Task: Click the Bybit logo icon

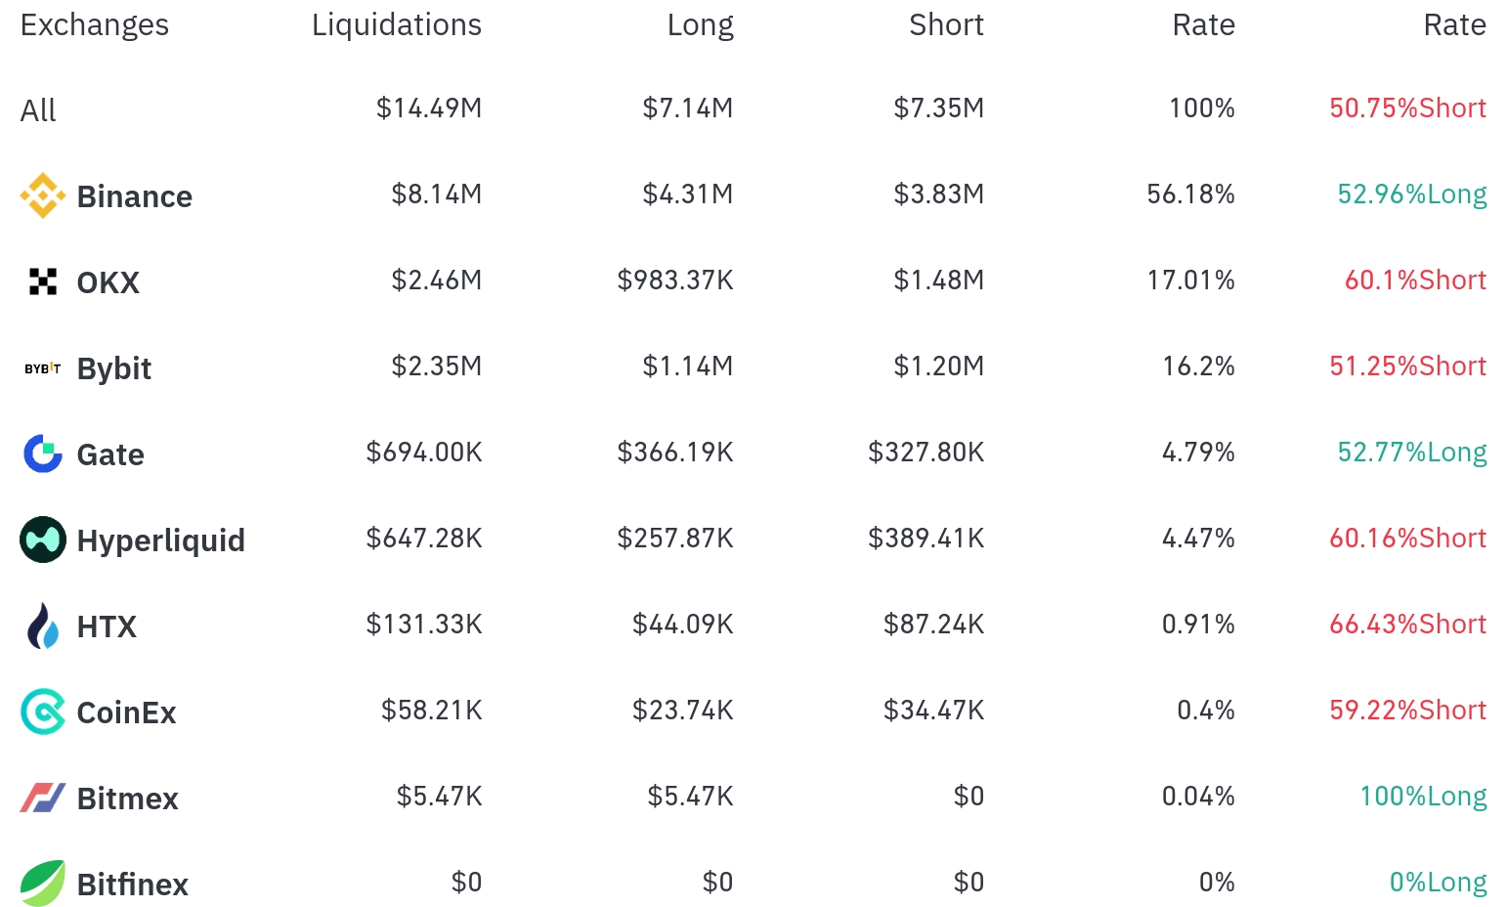Action: 43,368
